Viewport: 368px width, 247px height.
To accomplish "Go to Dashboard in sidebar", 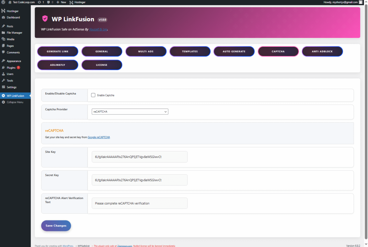I will coord(15,17).
